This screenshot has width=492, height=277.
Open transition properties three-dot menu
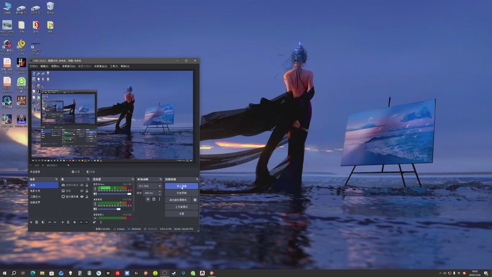click(x=159, y=199)
